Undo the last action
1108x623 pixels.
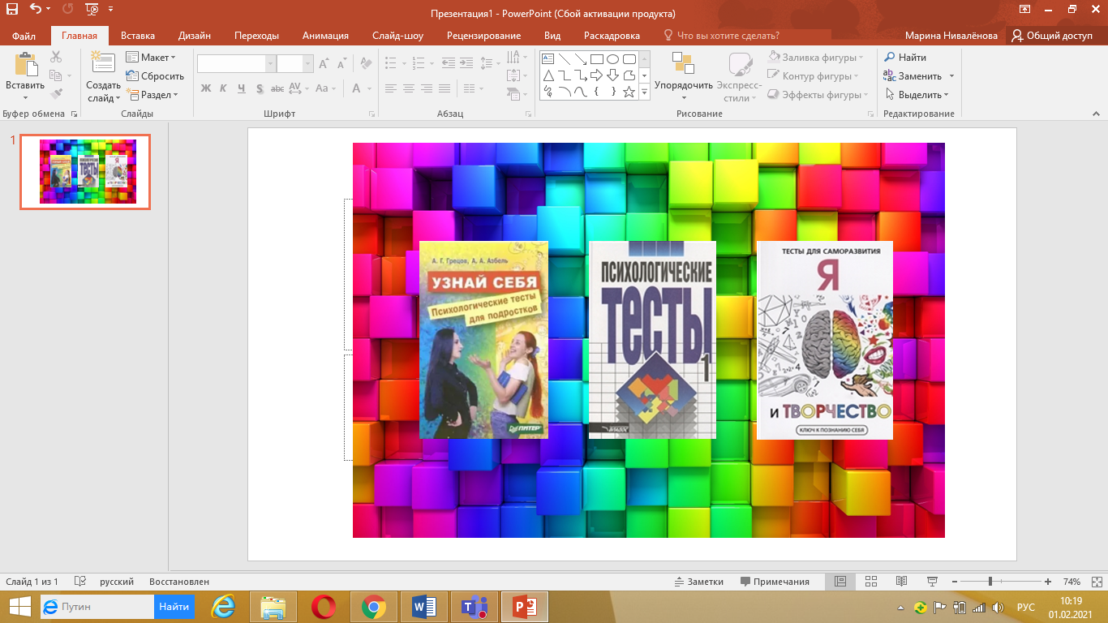(35, 10)
